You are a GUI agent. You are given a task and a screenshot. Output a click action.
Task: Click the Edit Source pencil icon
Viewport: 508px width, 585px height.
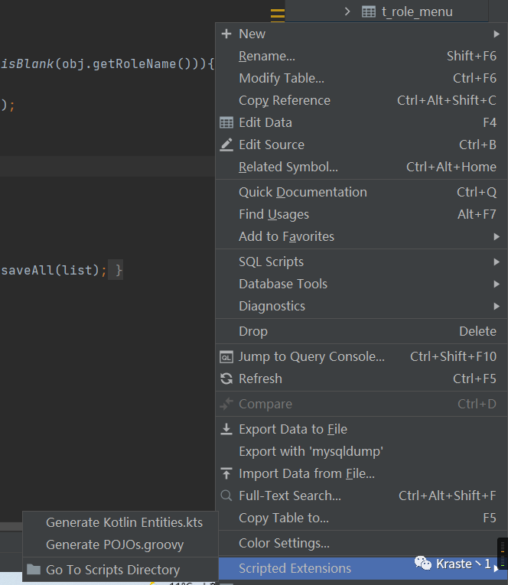point(226,145)
